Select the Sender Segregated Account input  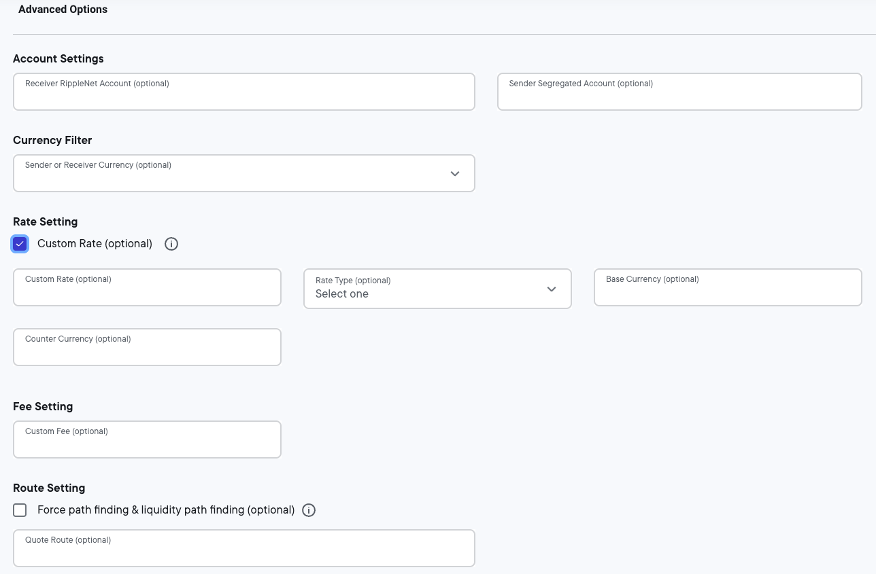[x=679, y=92]
